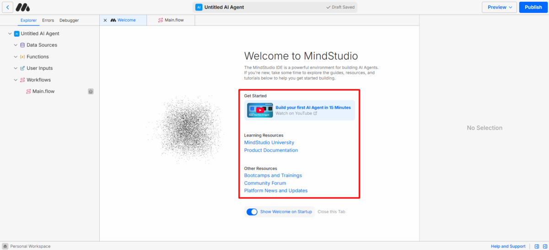Select Workflows tree label

click(x=39, y=80)
